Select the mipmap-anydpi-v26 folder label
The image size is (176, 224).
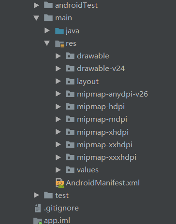[x=112, y=94]
